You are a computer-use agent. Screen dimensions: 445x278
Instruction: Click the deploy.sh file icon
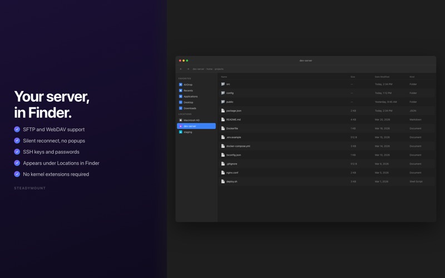223,182
